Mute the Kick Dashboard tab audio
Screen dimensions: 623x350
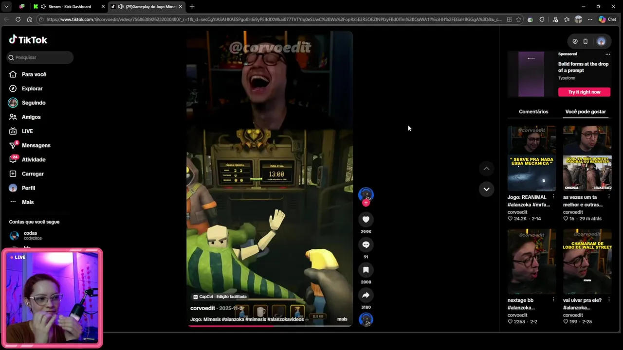coord(43,7)
